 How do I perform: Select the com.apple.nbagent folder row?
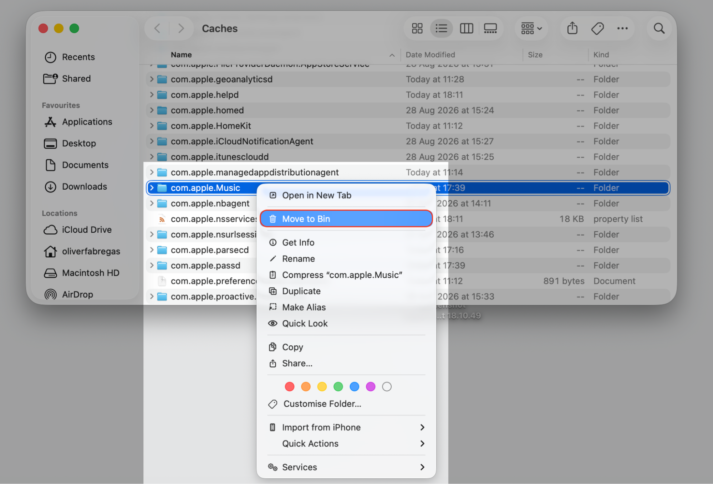pyautogui.click(x=408, y=204)
